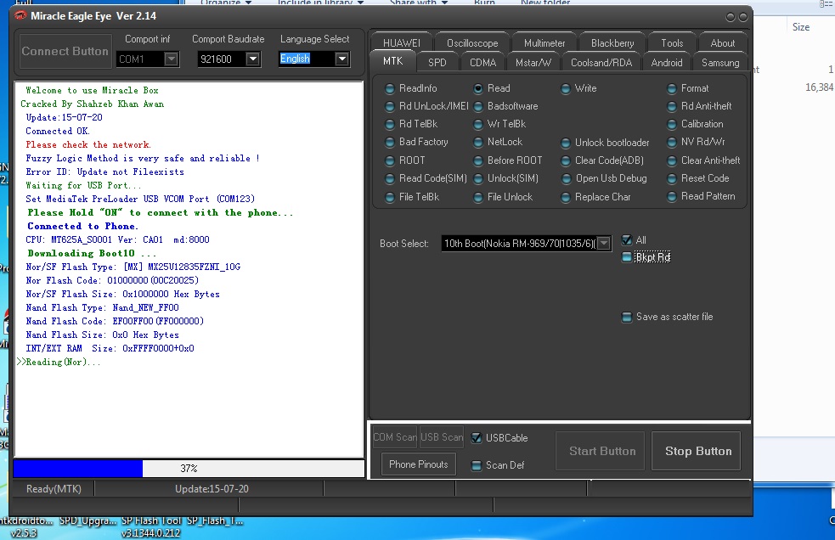Open Phone Pinouts
The height and width of the screenshot is (540, 835).
coord(419,464)
